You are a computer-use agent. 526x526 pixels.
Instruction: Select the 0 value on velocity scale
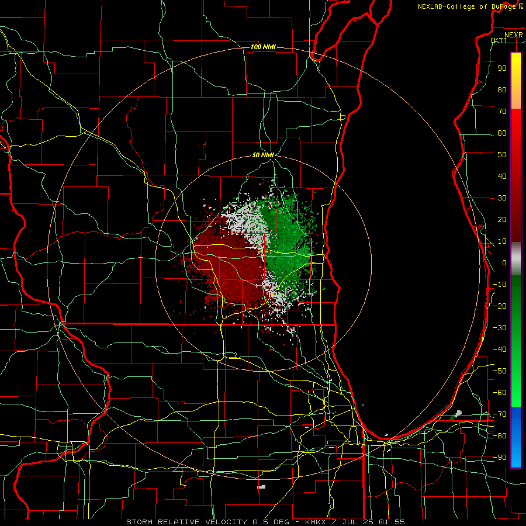click(504, 262)
